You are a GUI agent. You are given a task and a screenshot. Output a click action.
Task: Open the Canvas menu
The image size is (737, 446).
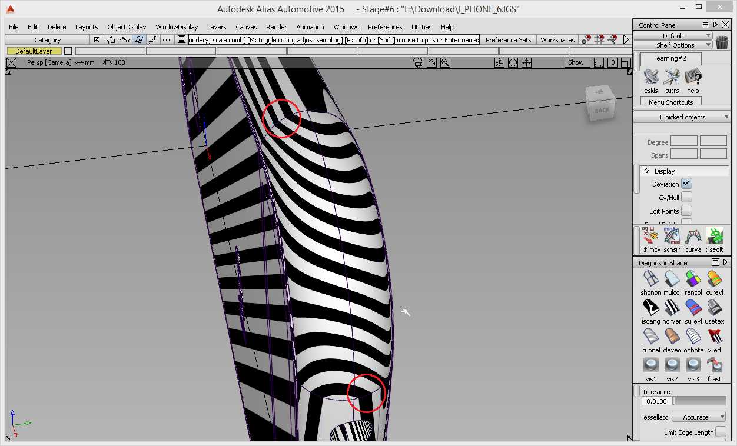[246, 27]
